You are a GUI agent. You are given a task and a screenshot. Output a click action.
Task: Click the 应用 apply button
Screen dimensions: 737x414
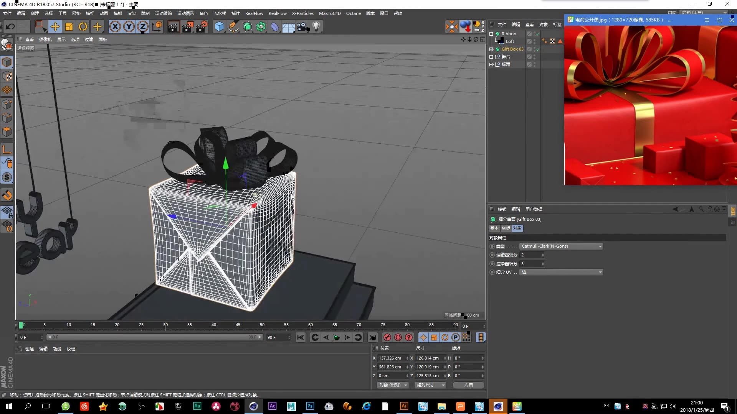(468, 385)
